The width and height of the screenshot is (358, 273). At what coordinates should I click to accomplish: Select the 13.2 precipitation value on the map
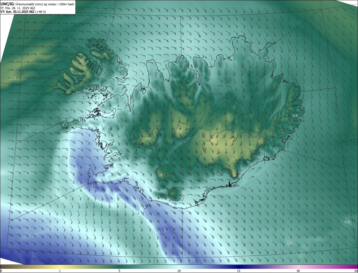(x=95, y=185)
